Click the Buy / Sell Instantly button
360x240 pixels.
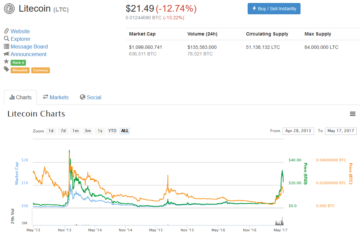pos(274,9)
